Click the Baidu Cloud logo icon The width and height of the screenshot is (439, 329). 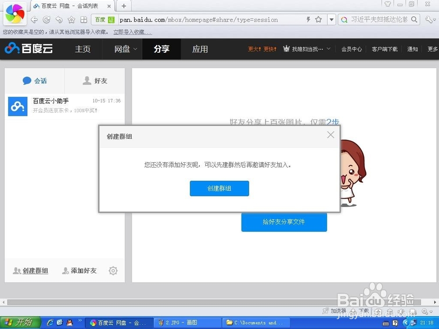click(11, 49)
